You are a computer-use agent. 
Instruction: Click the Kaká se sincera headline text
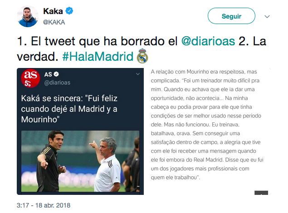coord(69,109)
